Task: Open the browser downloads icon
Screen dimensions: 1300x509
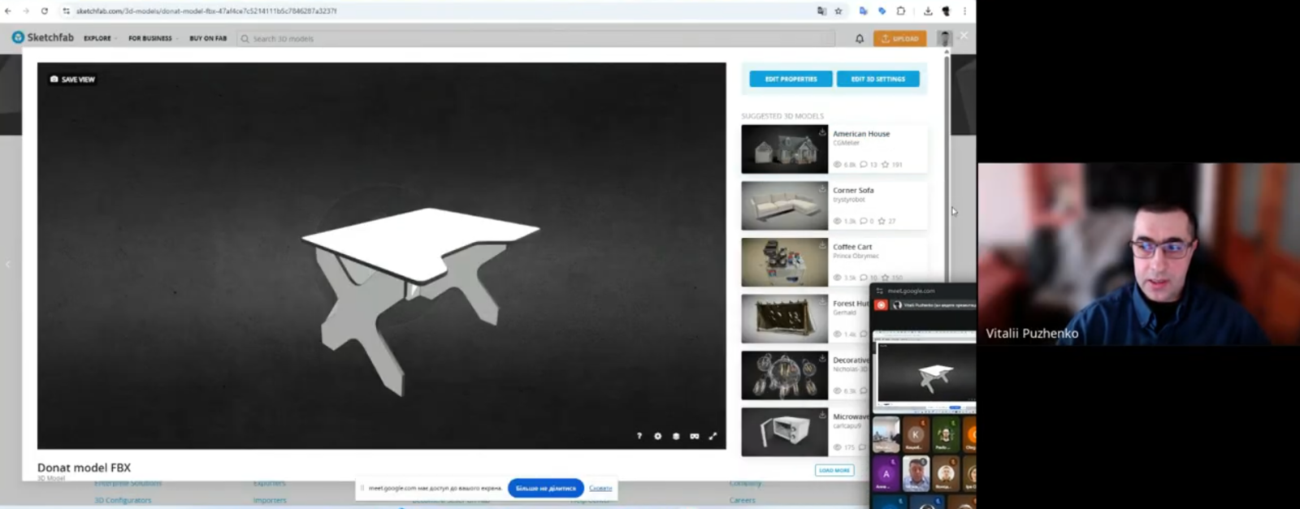Action: [927, 11]
